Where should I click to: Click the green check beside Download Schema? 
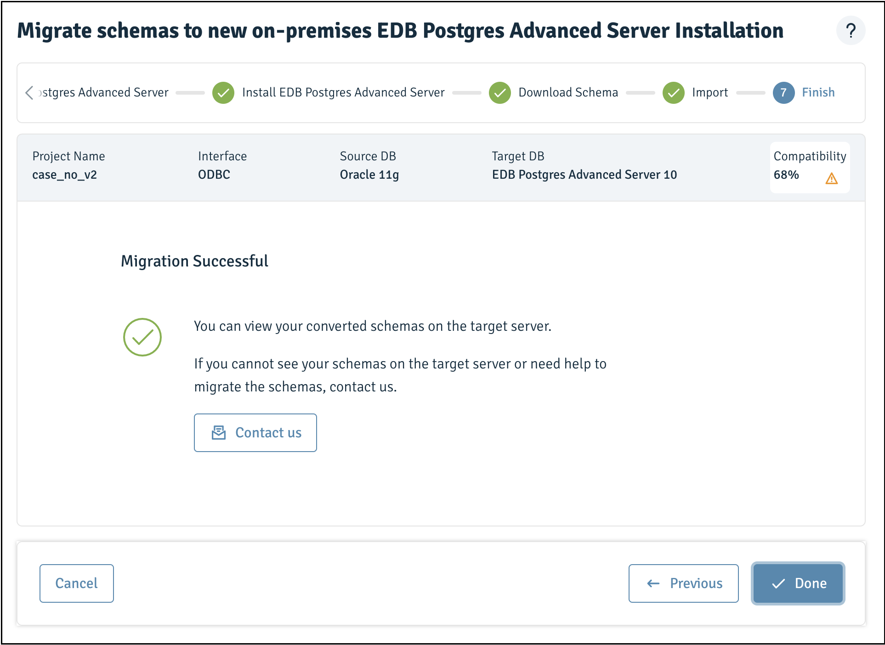tap(500, 93)
